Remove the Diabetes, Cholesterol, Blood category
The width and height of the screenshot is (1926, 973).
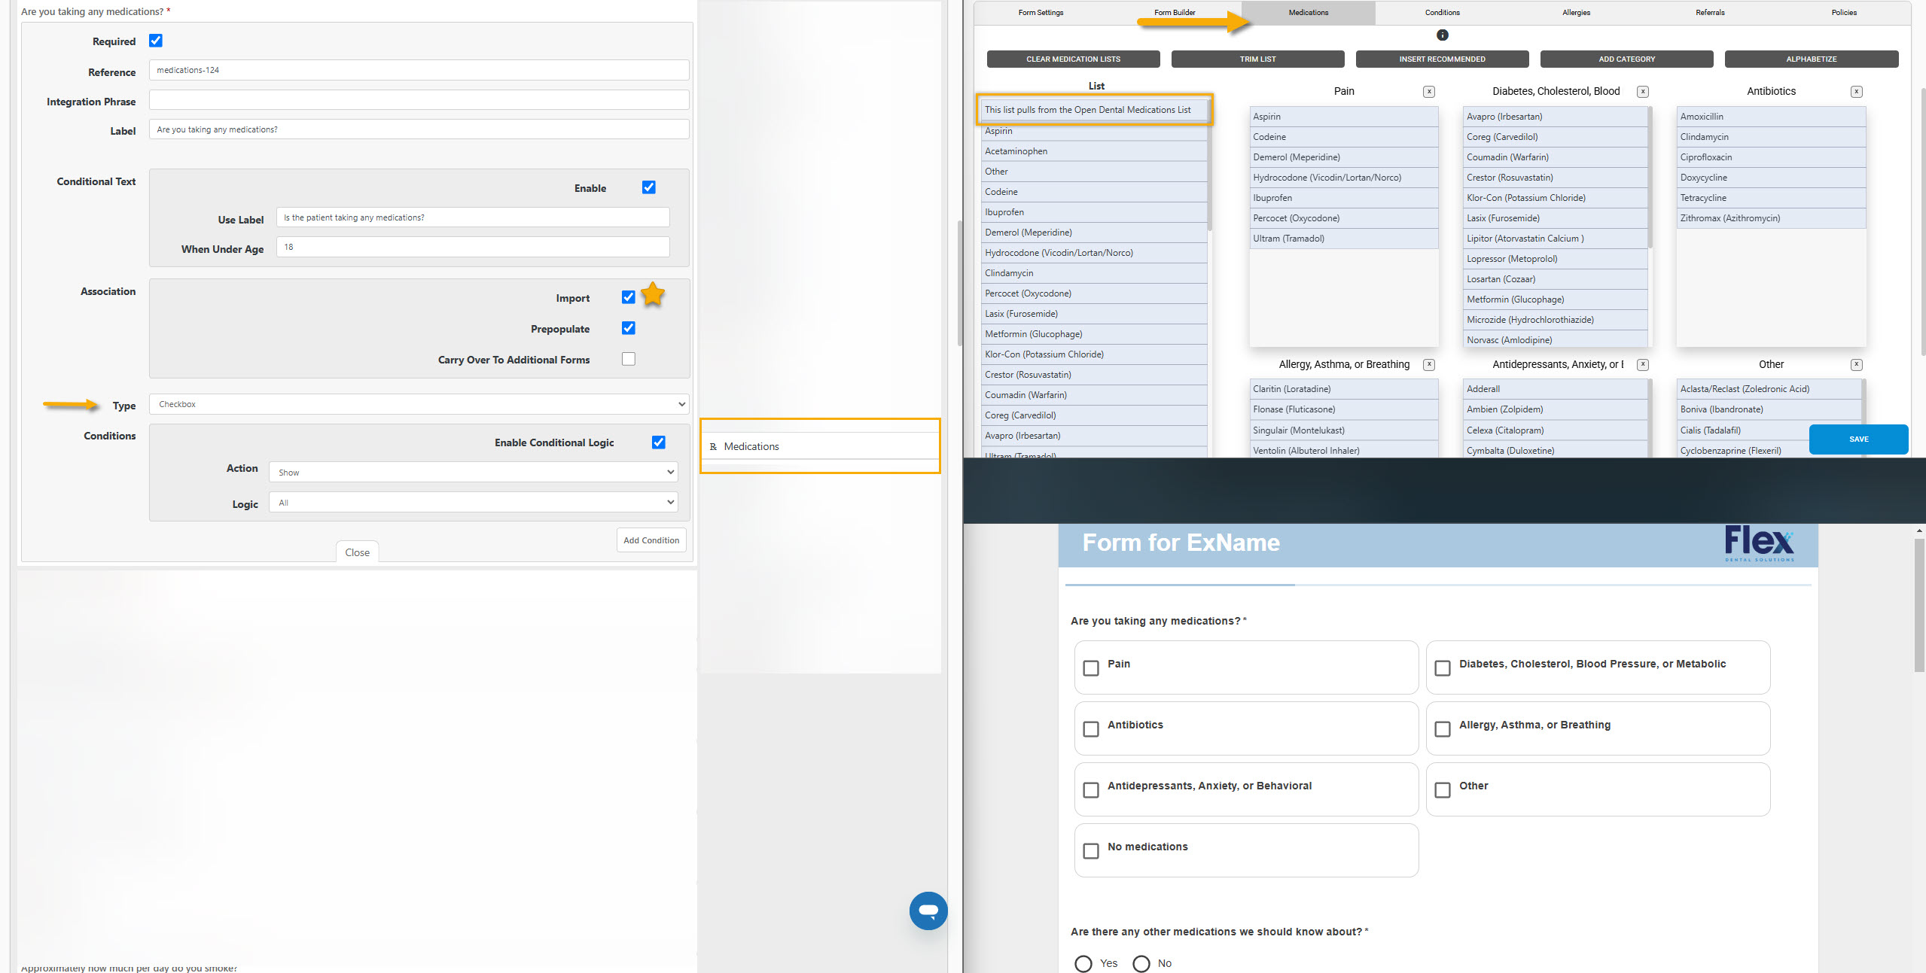tap(1643, 92)
